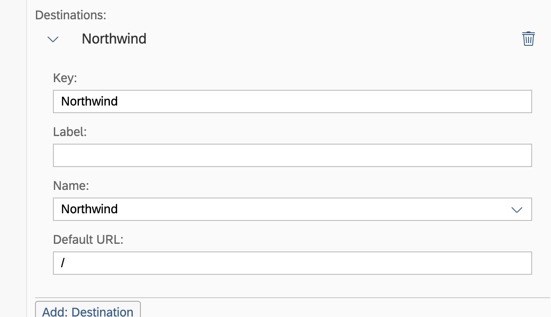Click the Destinations heading label
The image size is (551, 317).
tap(70, 15)
